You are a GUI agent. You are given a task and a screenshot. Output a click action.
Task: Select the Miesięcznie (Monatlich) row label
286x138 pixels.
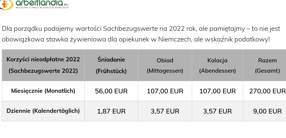43,91
